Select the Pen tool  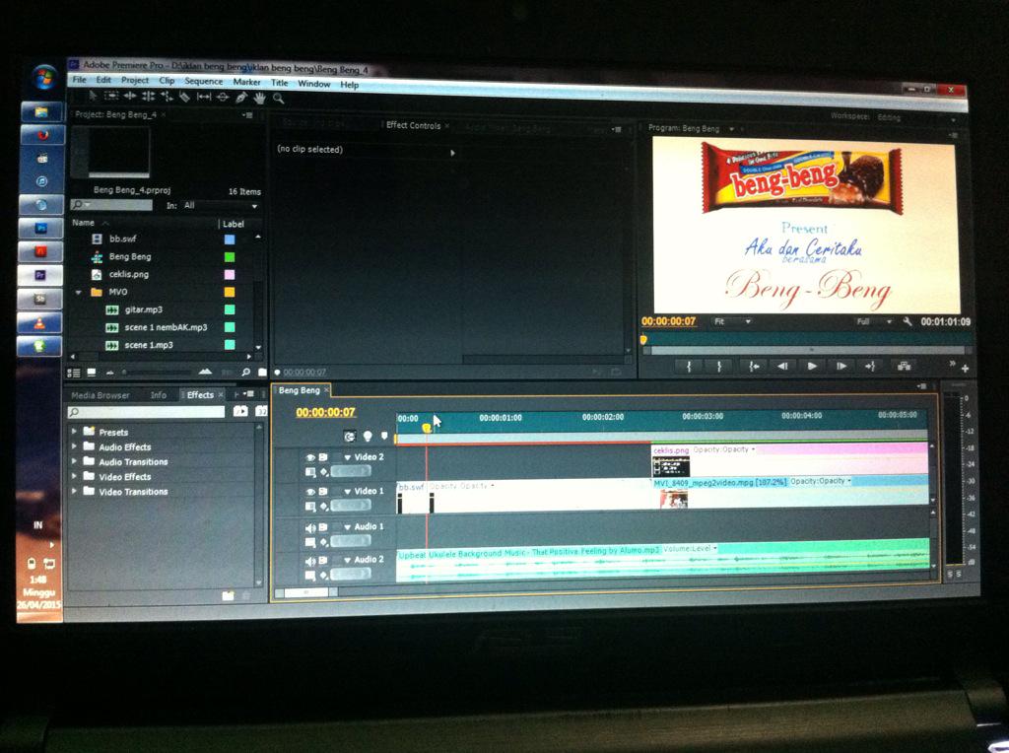click(241, 98)
